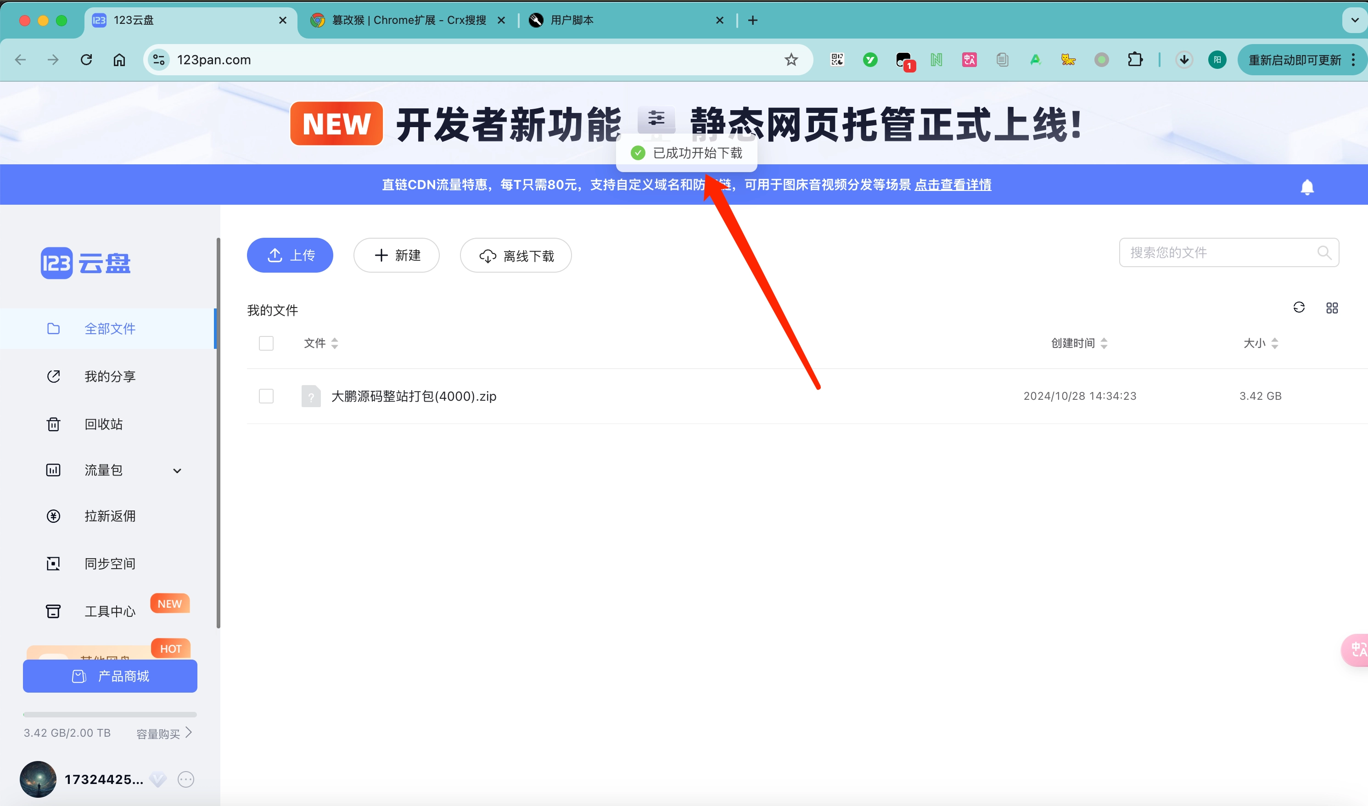Click the search magnifier icon
The image size is (1368, 806).
tap(1323, 252)
